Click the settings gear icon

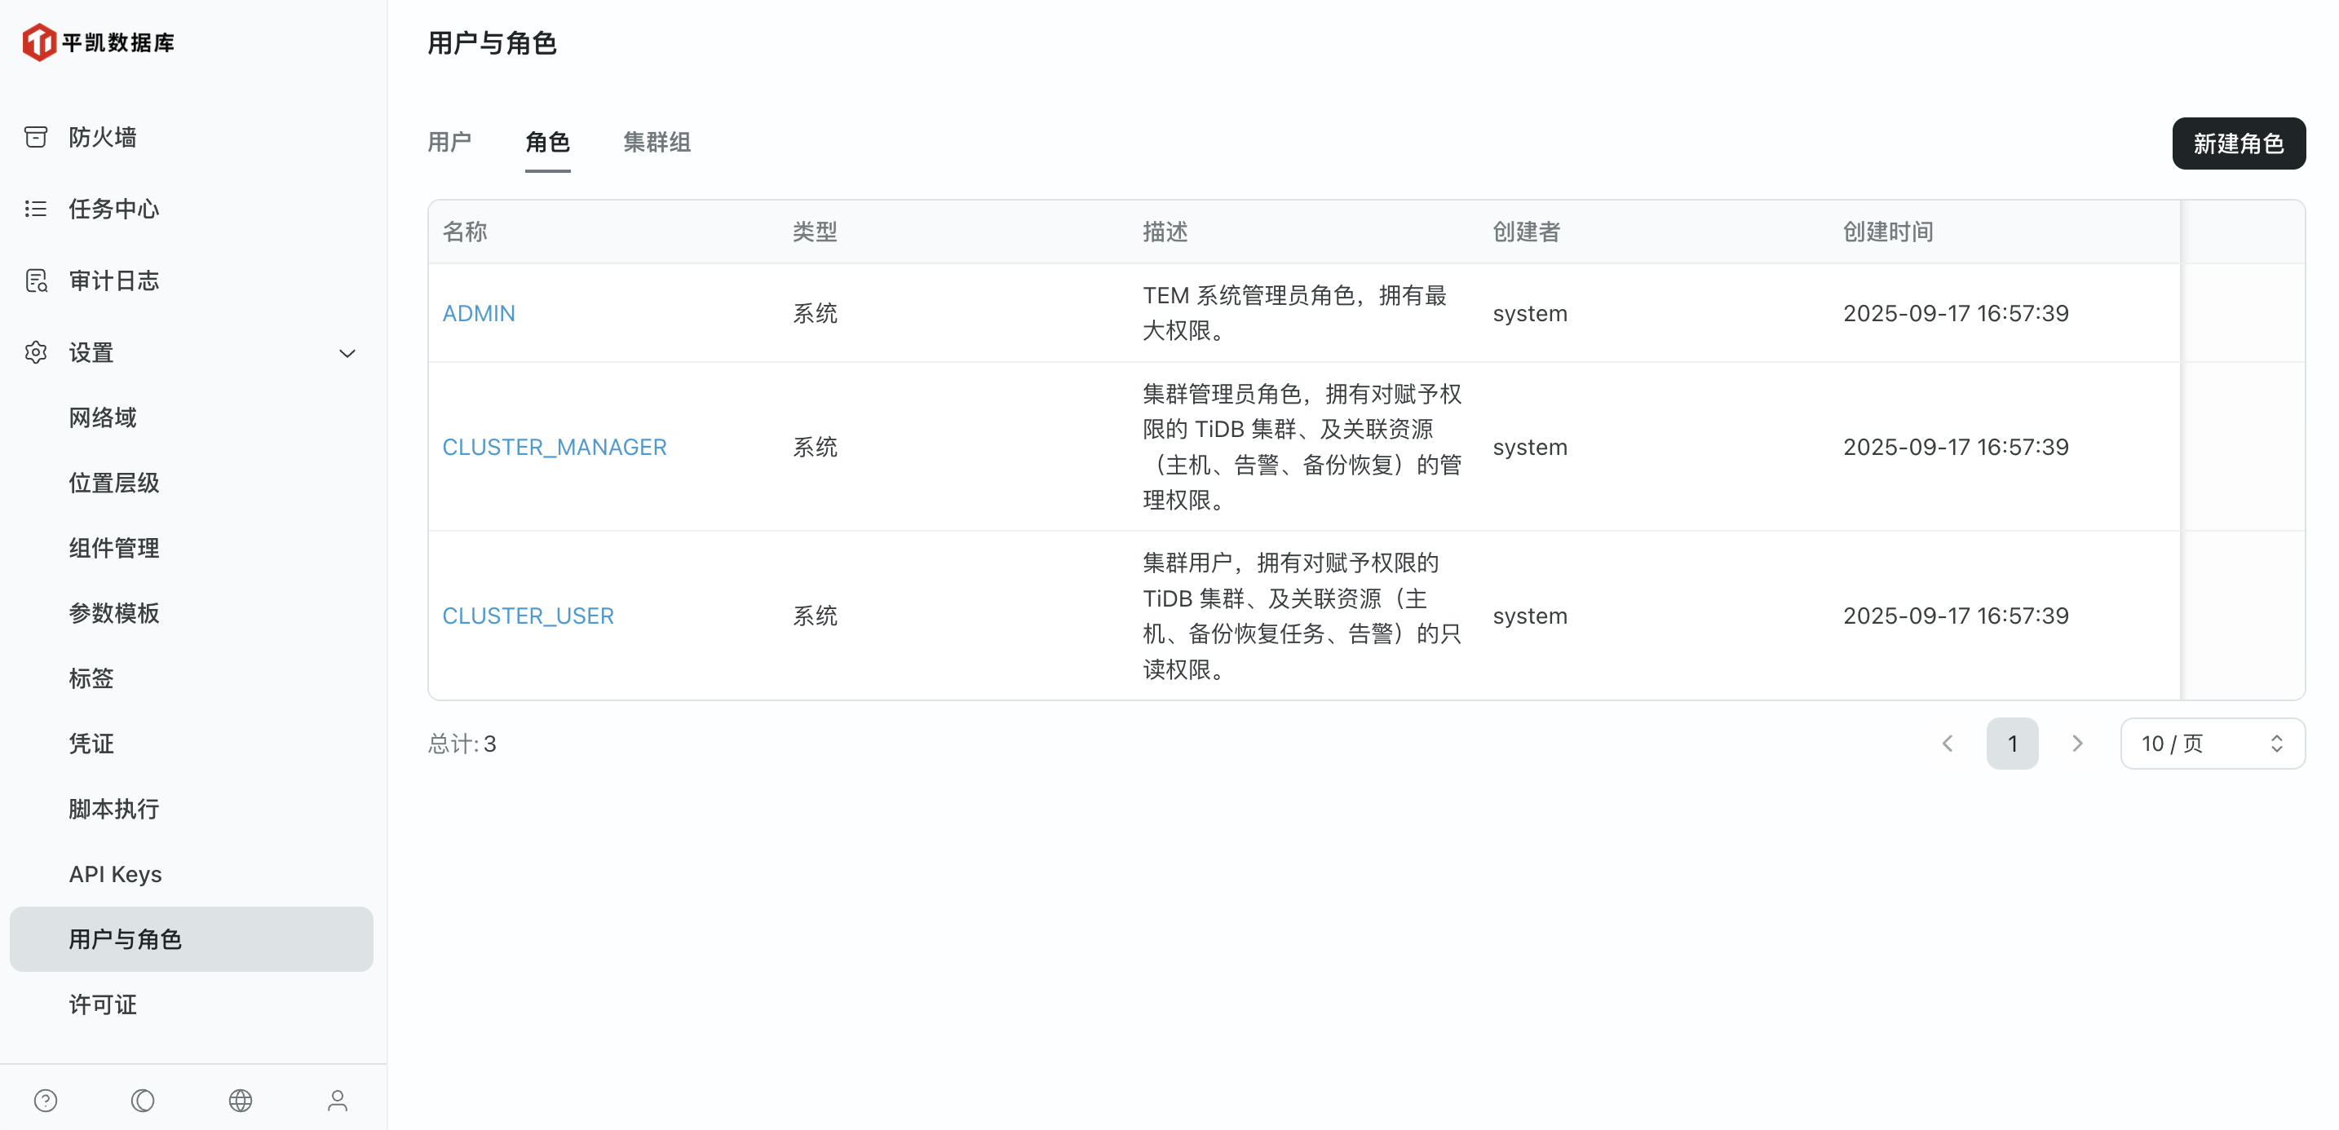[x=35, y=352]
